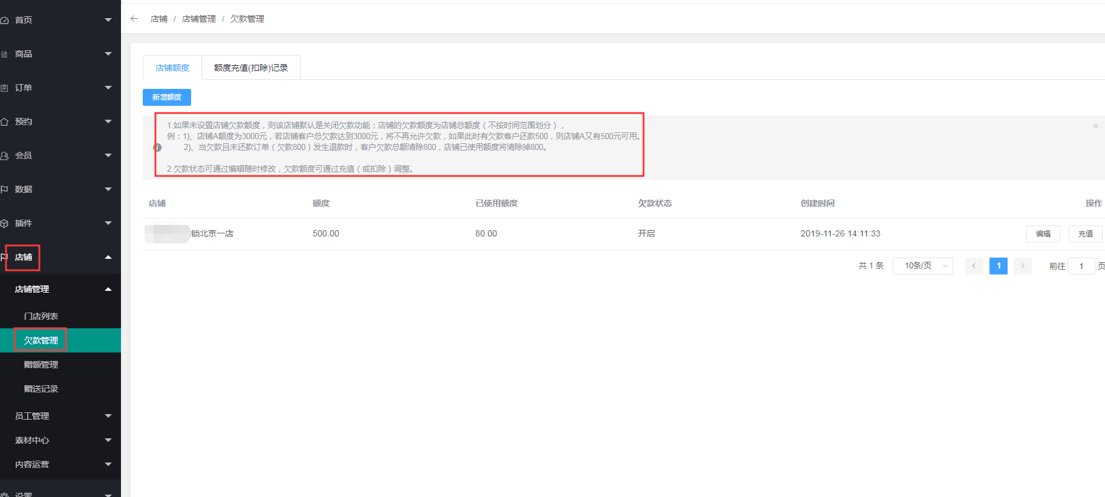Expand the 员工管理 submenu arrow
This screenshot has height=497, width=1105.
[x=108, y=416]
